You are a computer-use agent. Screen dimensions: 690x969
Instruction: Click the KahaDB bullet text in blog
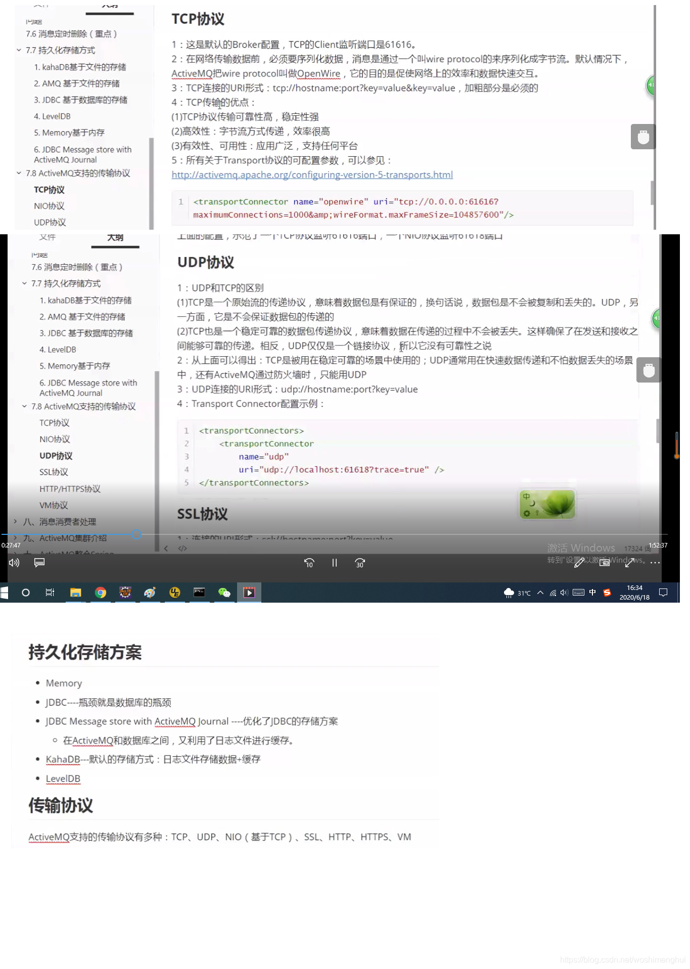point(153,760)
